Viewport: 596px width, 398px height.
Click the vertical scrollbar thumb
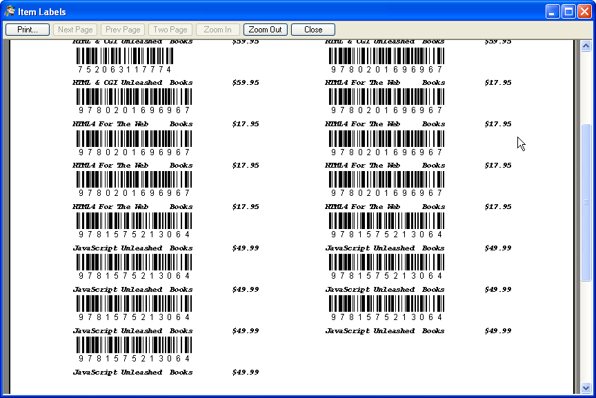[586, 203]
